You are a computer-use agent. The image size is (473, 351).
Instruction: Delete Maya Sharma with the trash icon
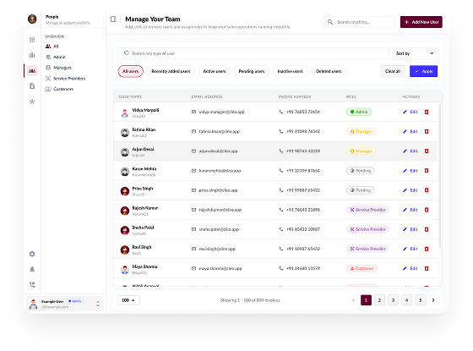[427, 269]
